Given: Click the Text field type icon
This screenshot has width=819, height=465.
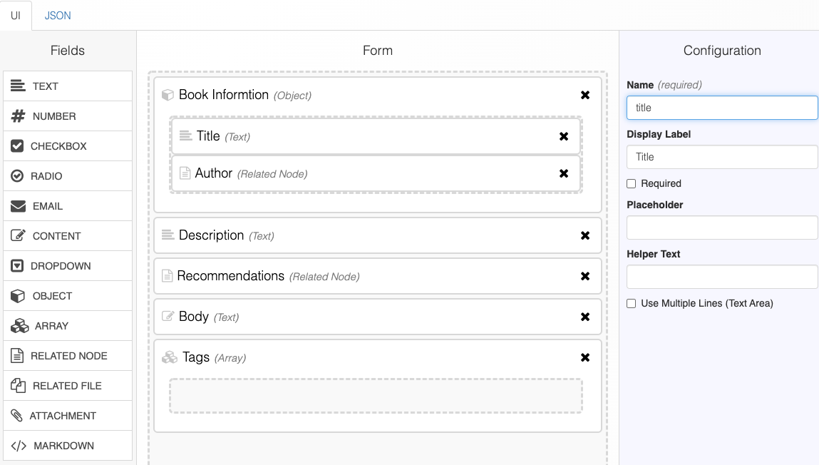Looking at the screenshot, I should click(x=19, y=86).
